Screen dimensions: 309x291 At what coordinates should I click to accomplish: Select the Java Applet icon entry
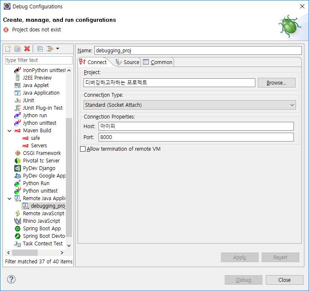click(x=18, y=85)
